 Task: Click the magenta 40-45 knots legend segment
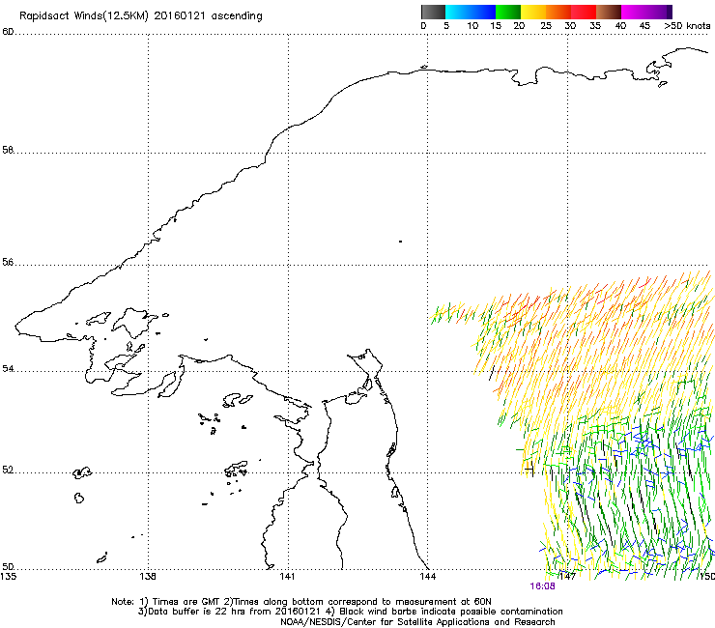click(x=634, y=12)
